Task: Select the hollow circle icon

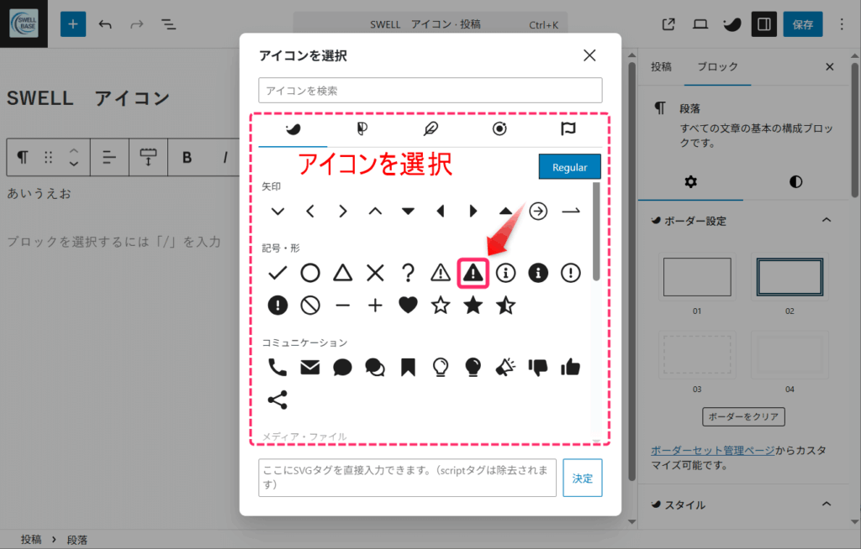Action: tap(310, 273)
